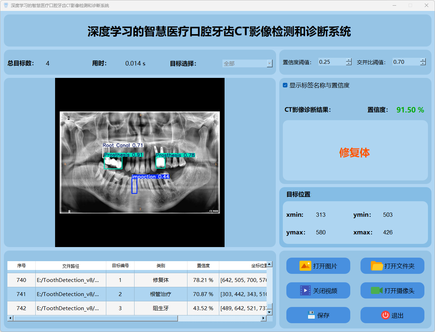The height and width of the screenshot is (332, 435).
Task: Click the film icon on 关闭视频 button
Action: point(305,290)
